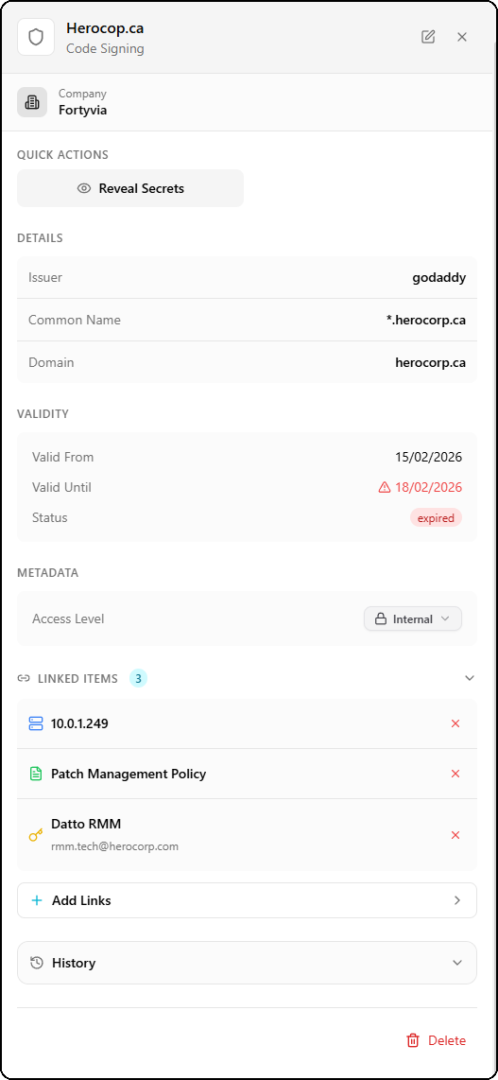The width and height of the screenshot is (498, 1080).
Task: Click the edit pencil icon in header
Action: pyautogui.click(x=428, y=37)
